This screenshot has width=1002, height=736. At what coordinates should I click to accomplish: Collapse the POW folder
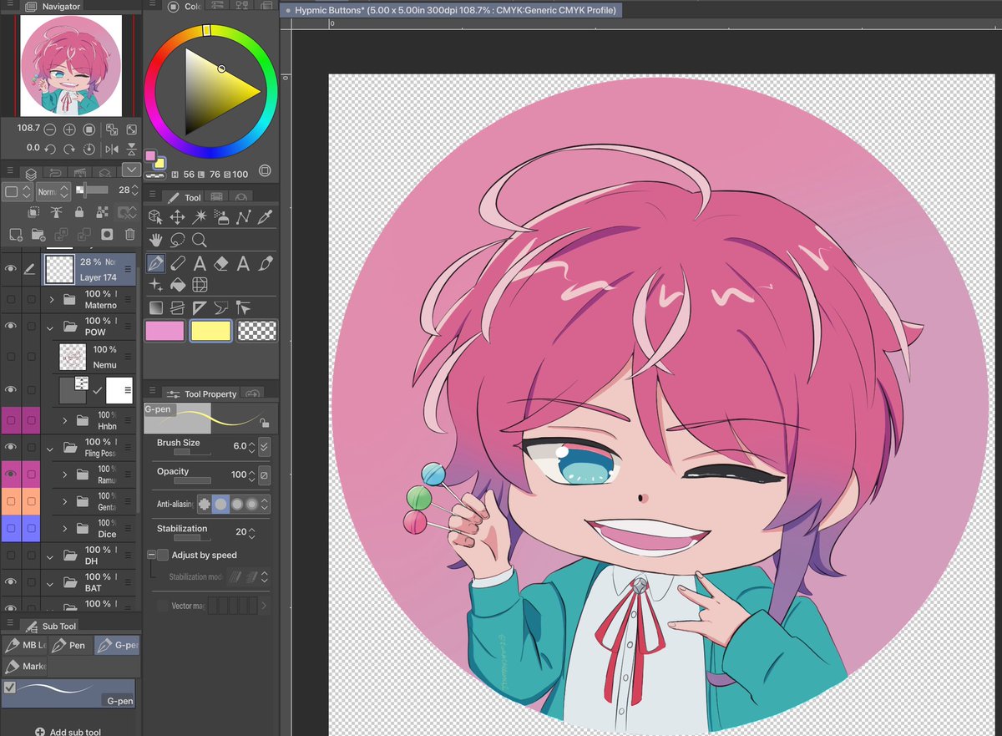[51, 327]
